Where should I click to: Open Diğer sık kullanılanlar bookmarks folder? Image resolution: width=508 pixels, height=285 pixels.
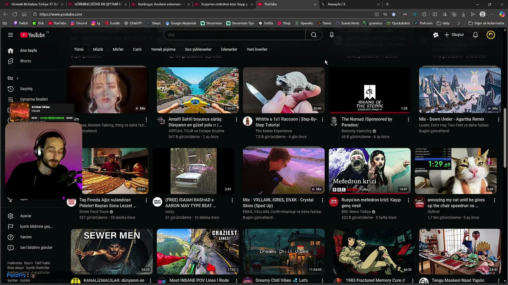486,23
